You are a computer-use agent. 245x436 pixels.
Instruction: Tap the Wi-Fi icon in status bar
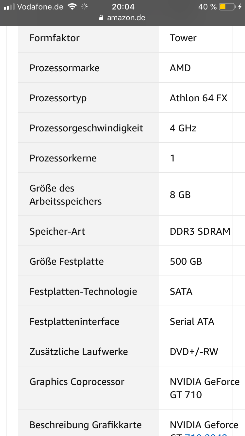(72, 7)
